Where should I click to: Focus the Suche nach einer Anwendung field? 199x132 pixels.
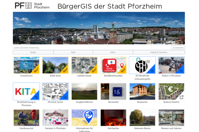tap(92, 48)
